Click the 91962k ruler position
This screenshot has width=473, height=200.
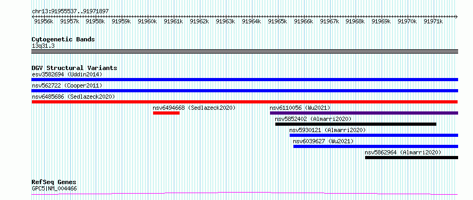click(199, 21)
